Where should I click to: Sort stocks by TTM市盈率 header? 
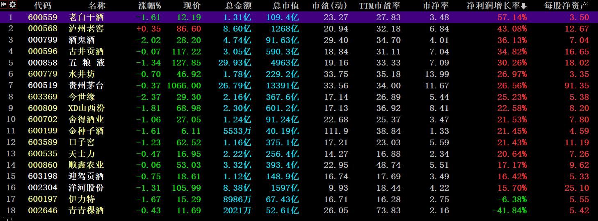(379, 6)
